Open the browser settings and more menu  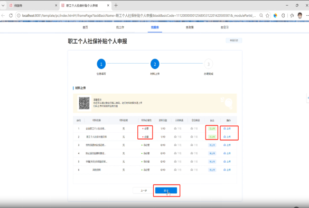pyautogui.click(x=307, y=15)
